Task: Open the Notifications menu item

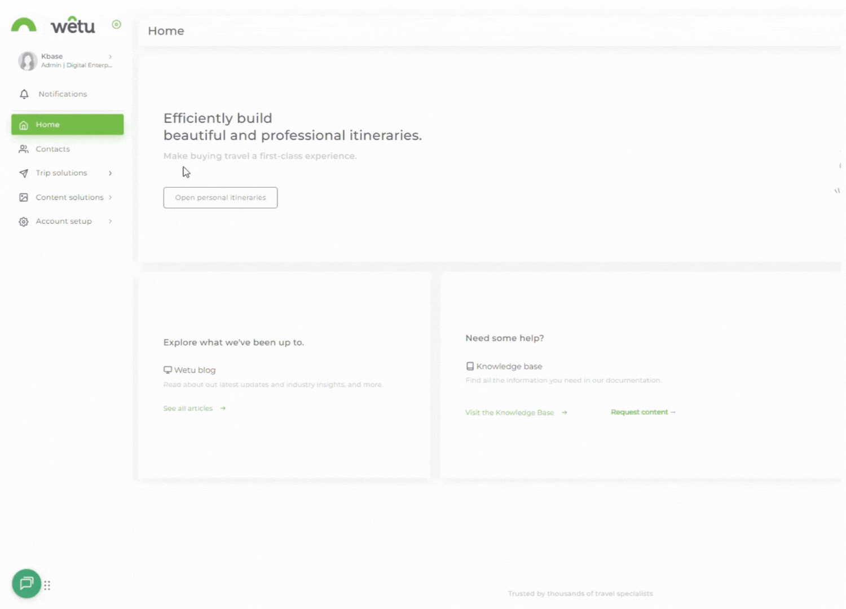Action: 67,94
